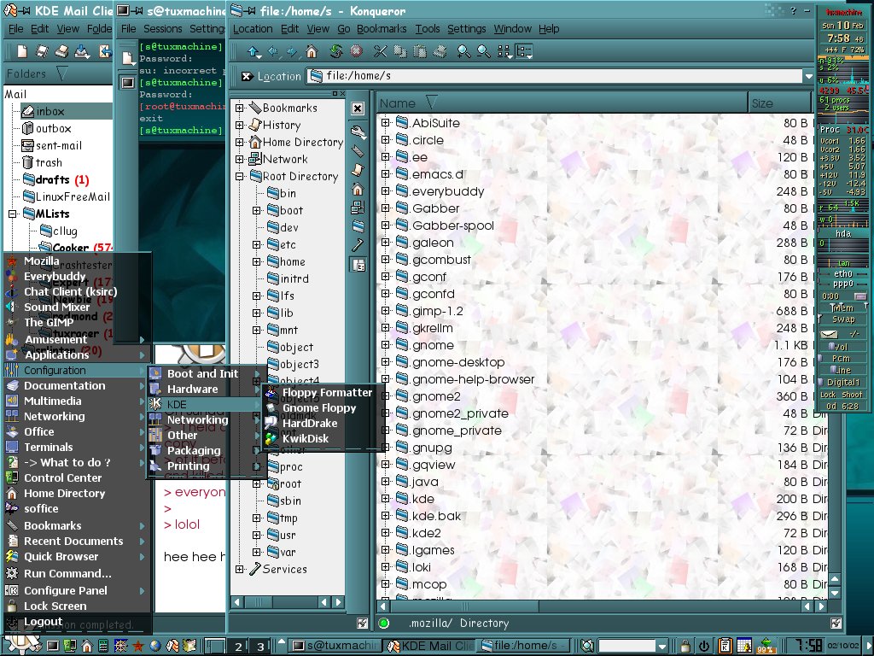Click the Cut scissors icon in Konqueror
Viewport: 874px width, 656px height.
click(380, 52)
